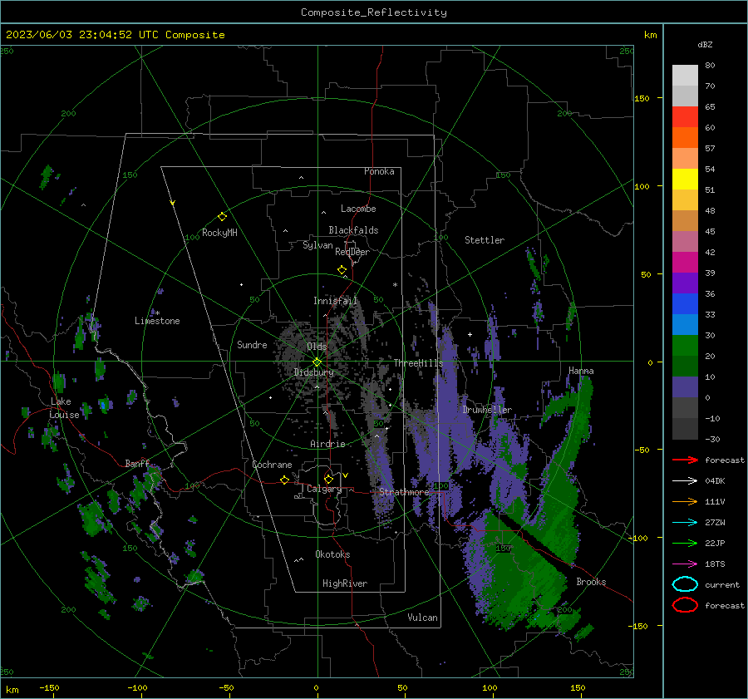The height and width of the screenshot is (699, 748).
Task: Click the red forecast arrow in legend
Action: [685, 460]
